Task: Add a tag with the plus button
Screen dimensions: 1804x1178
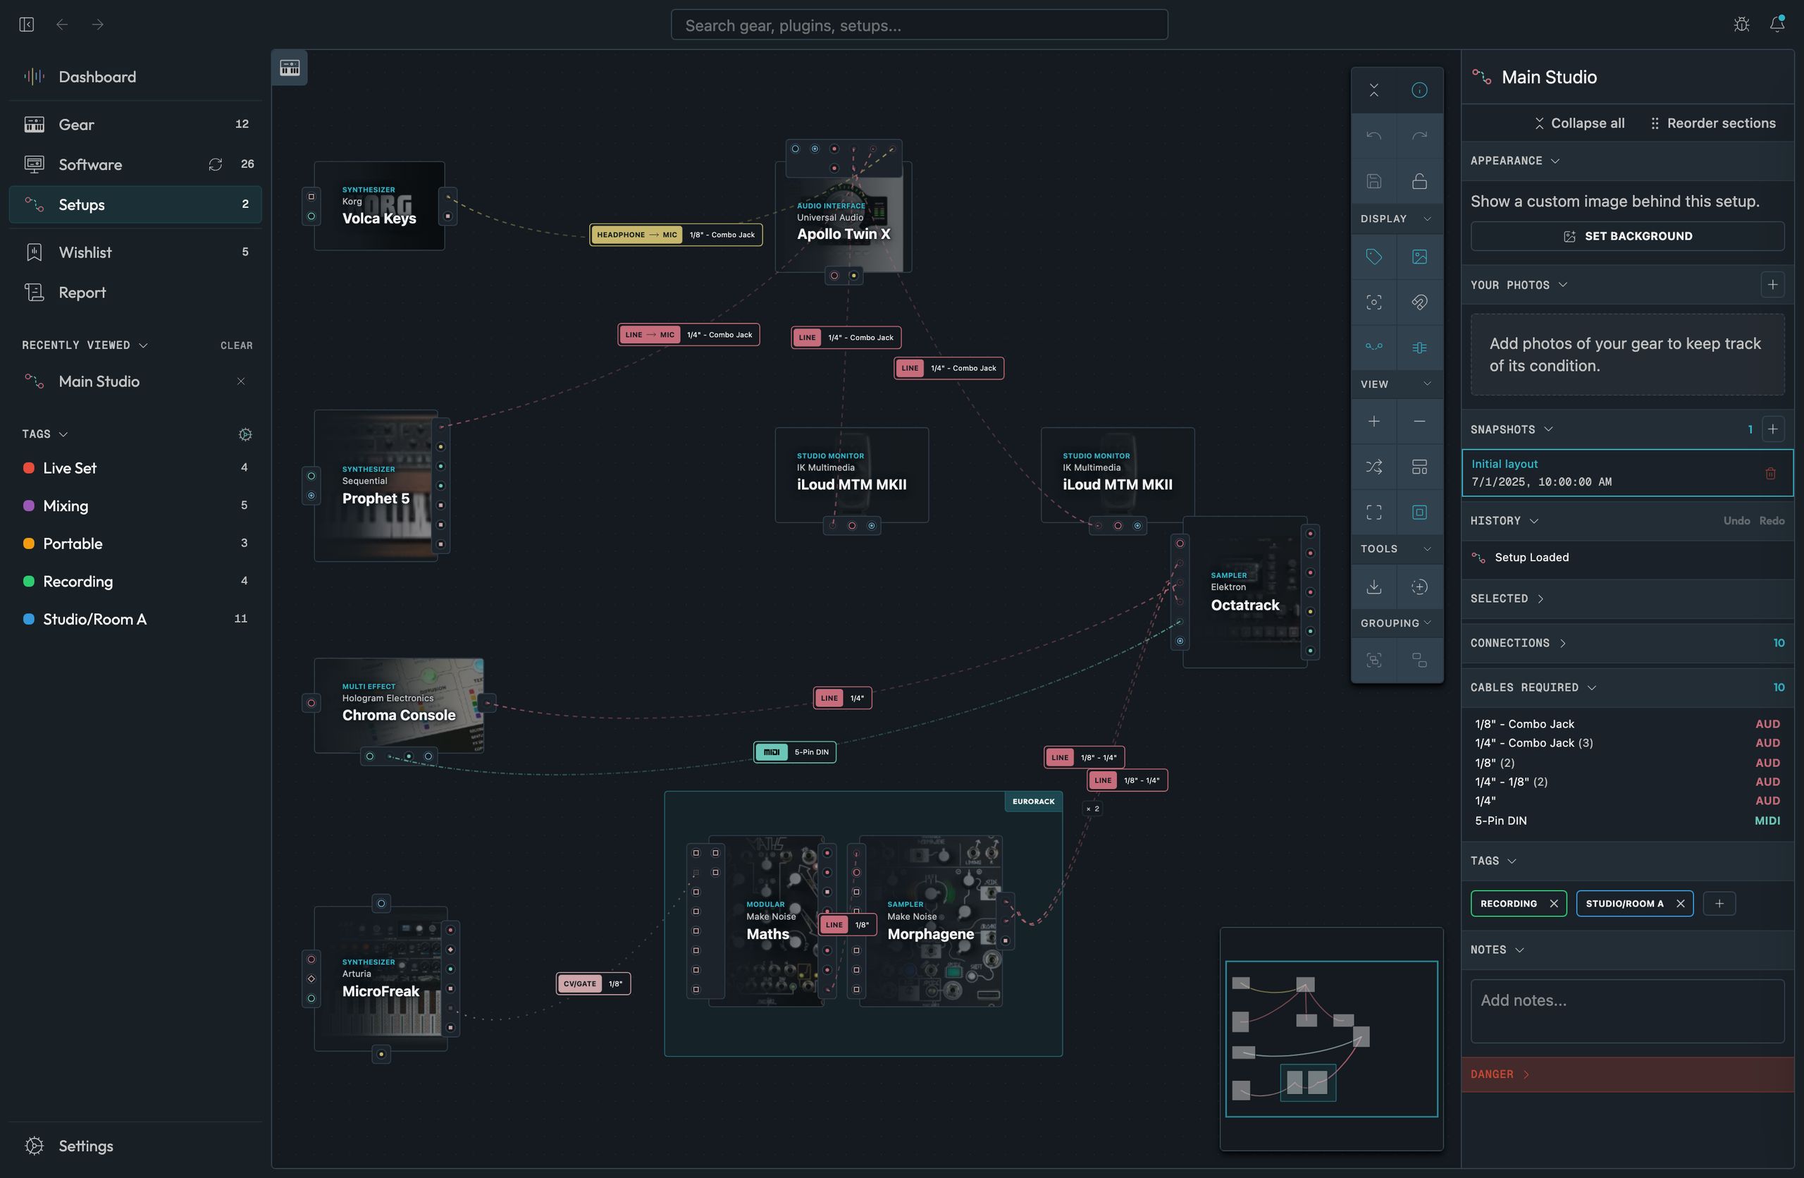Action: tap(1718, 904)
